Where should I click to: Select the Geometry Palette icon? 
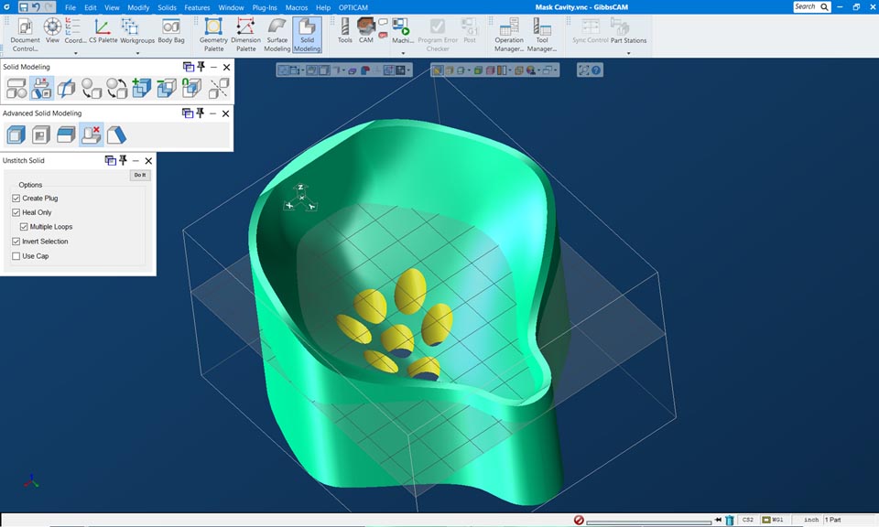212,32
